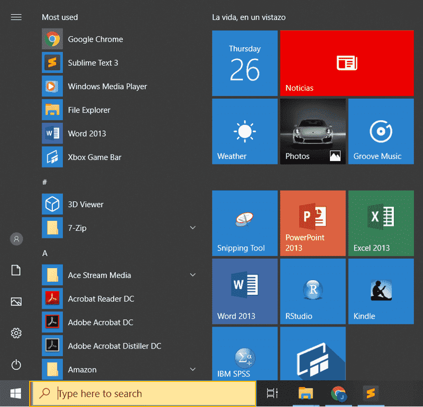Open Windows Media Player in the app list
The width and height of the screenshot is (423, 407).
120,86
